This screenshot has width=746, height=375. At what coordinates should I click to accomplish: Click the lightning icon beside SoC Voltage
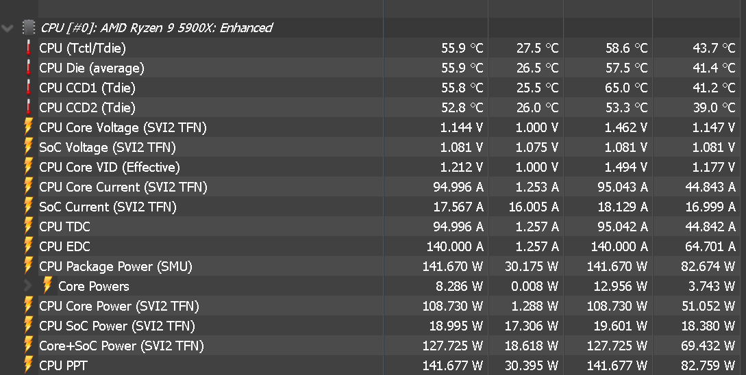[29, 147]
